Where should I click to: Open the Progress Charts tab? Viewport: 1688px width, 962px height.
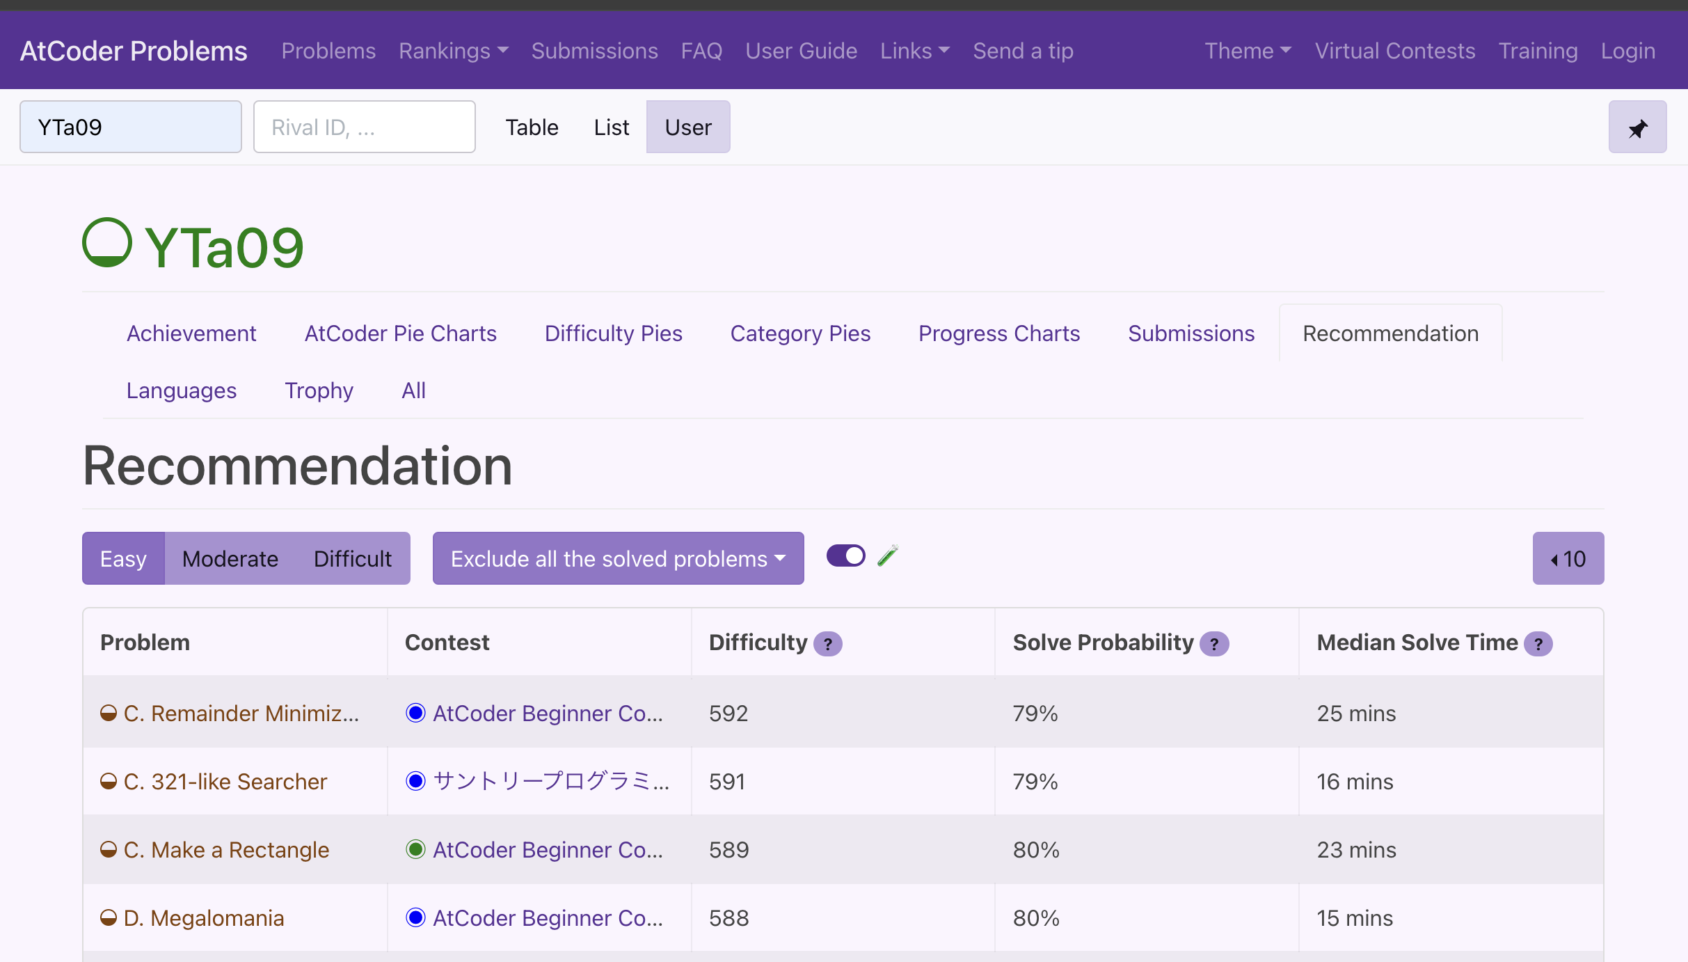(x=999, y=333)
